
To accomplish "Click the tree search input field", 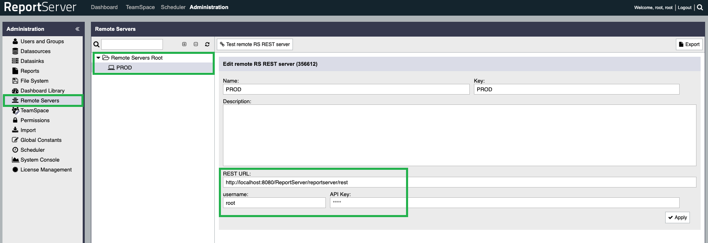I will pos(132,44).
